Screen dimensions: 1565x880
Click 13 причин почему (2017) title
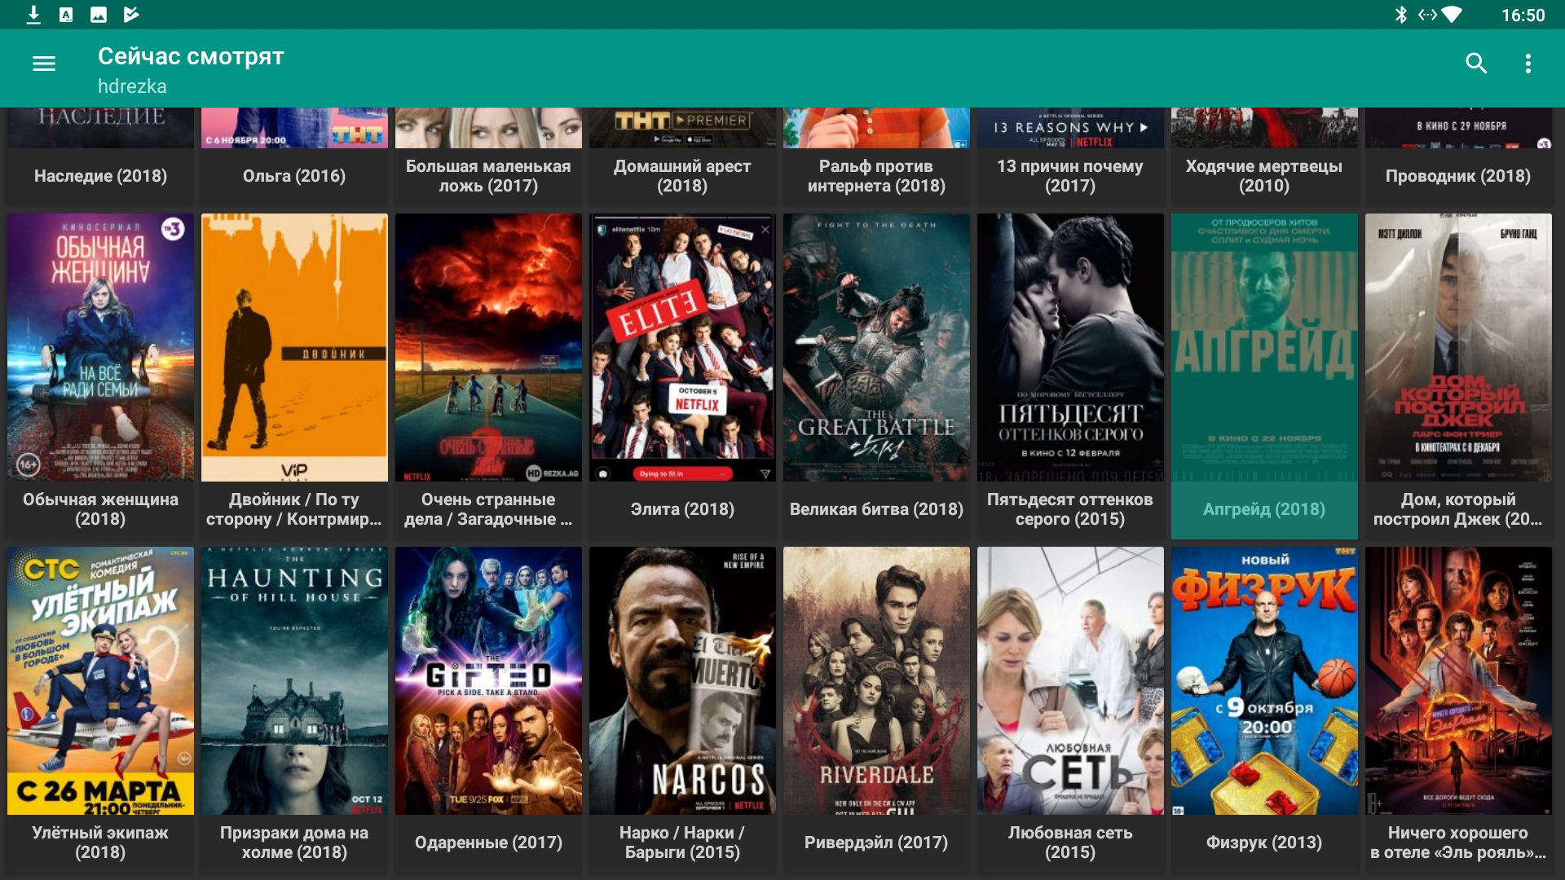pyautogui.click(x=1070, y=176)
